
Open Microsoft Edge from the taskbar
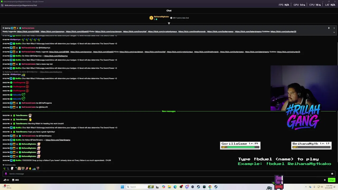(x=175, y=187)
